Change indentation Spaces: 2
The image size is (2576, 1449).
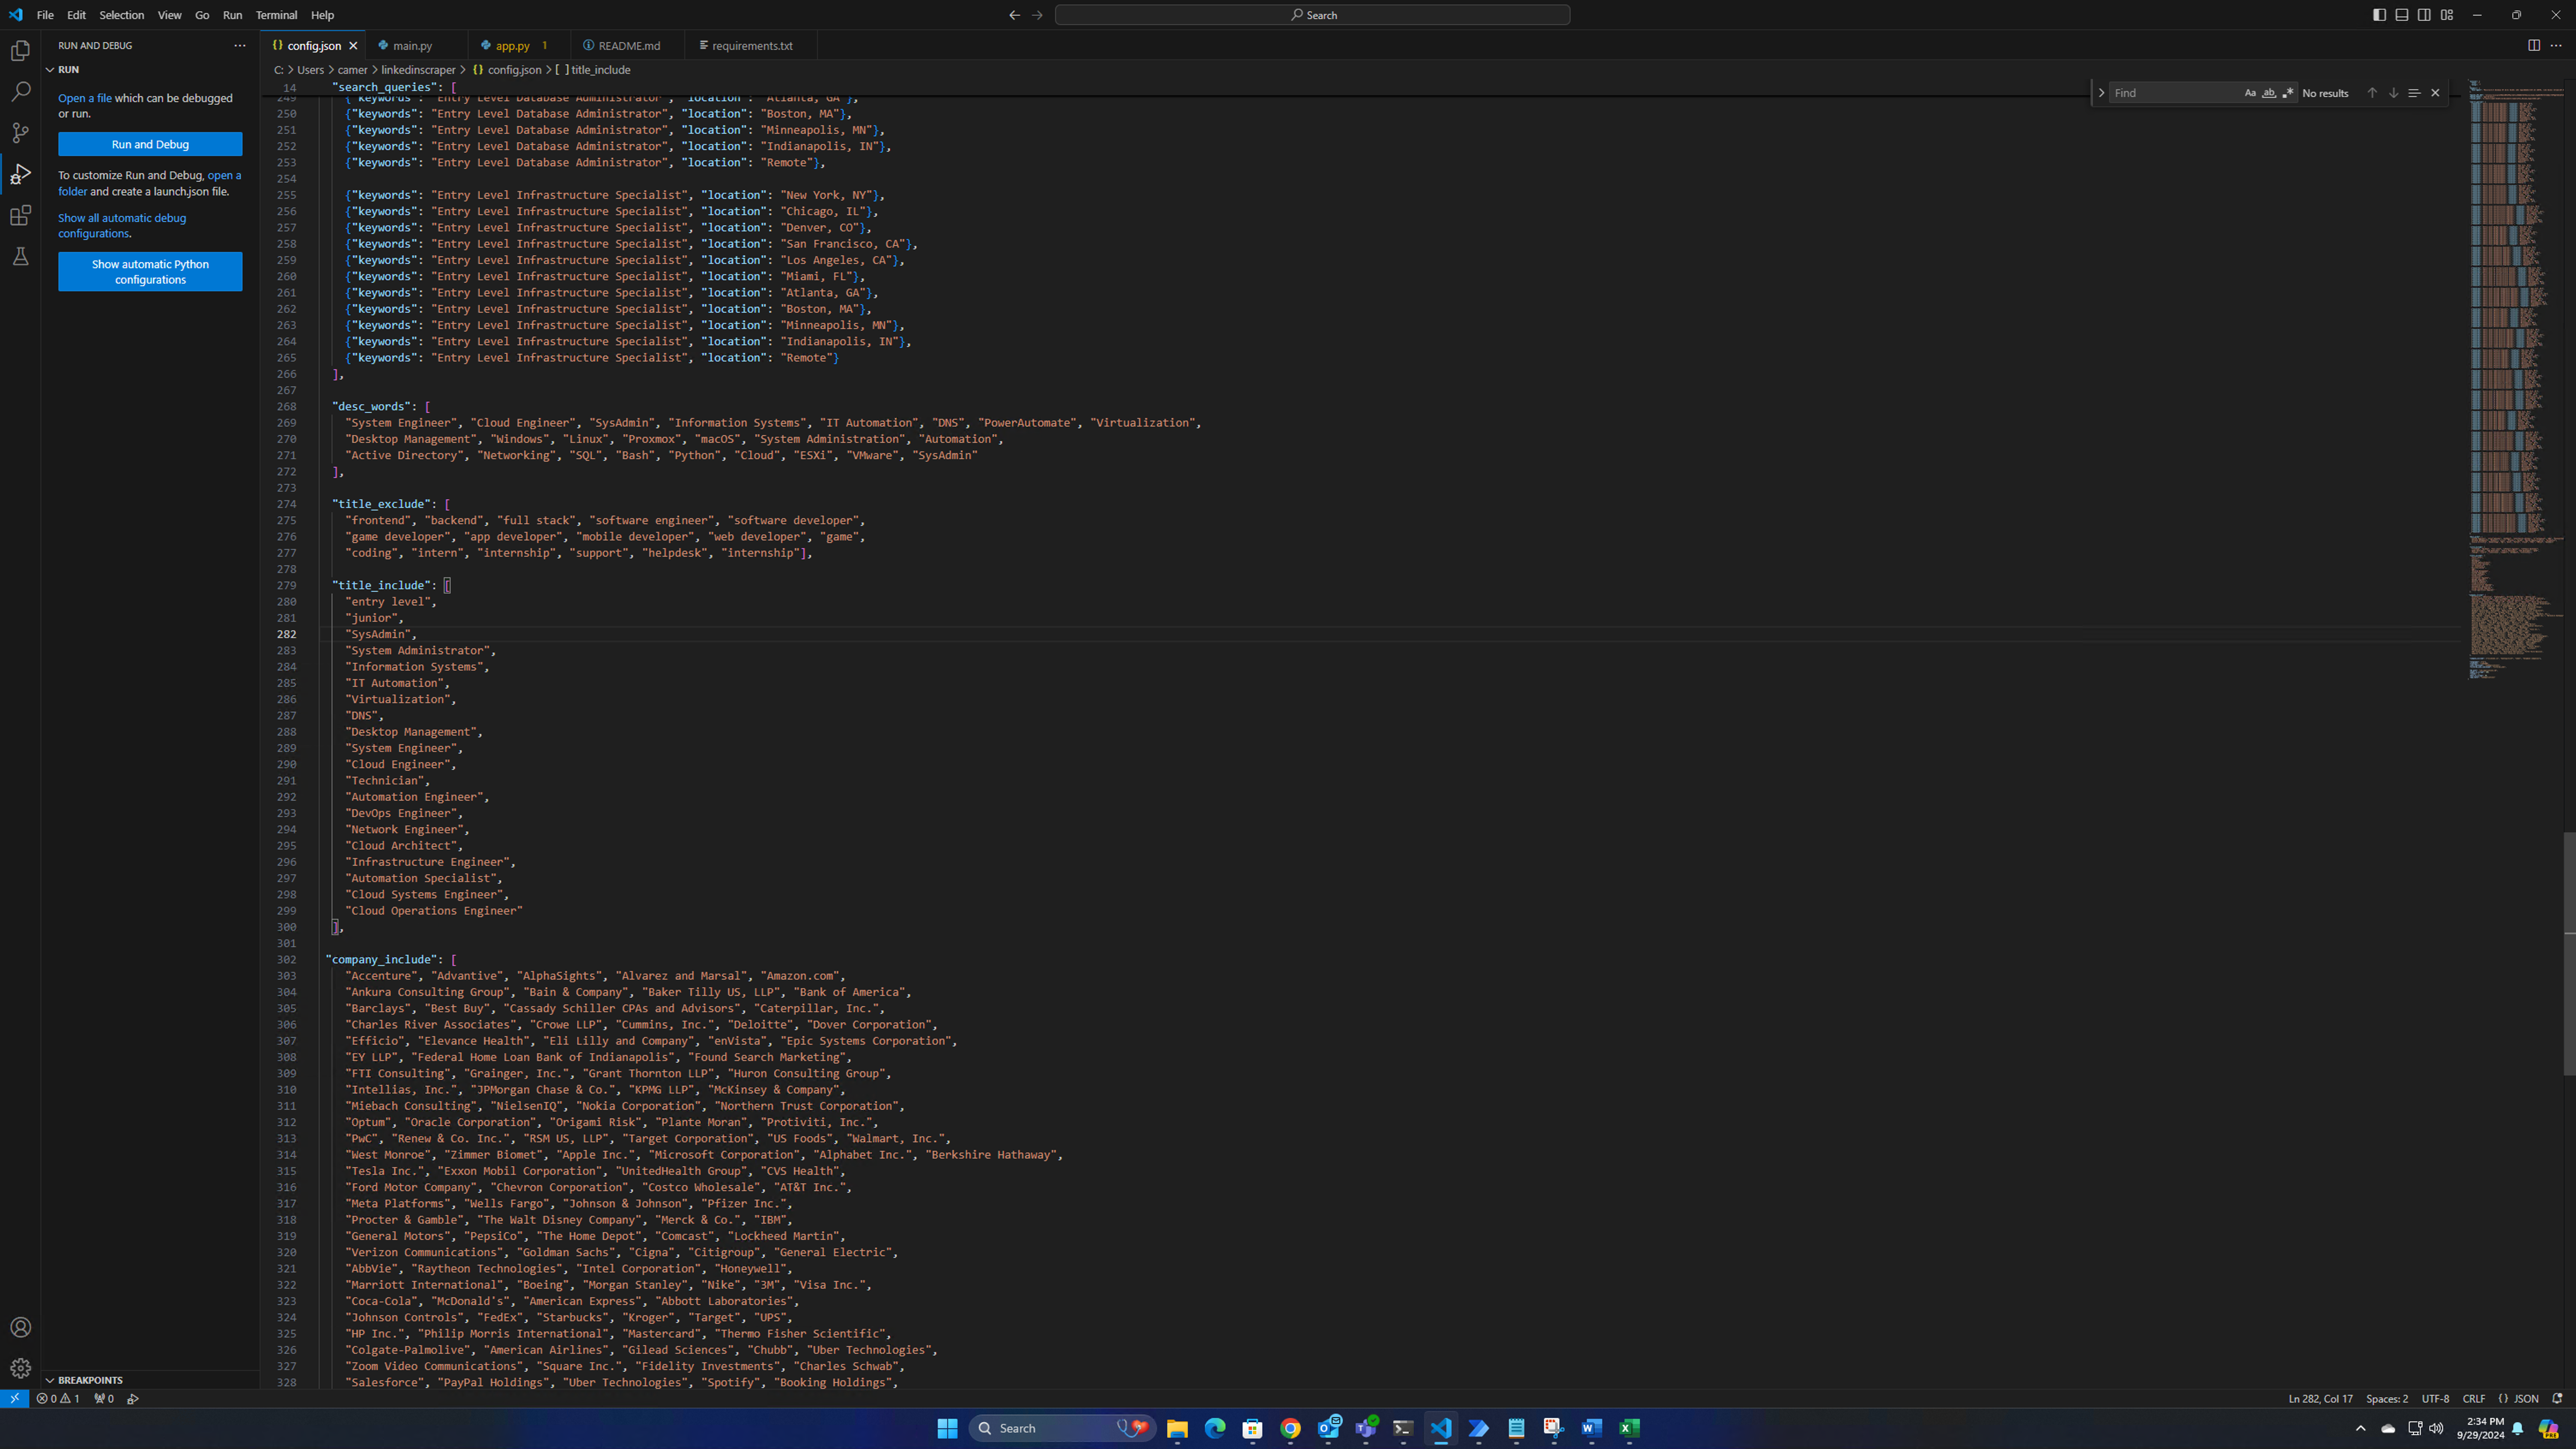[2387, 1399]
